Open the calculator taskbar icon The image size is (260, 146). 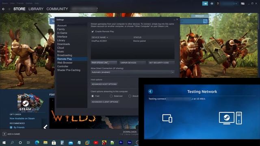(x=62, y=142)
